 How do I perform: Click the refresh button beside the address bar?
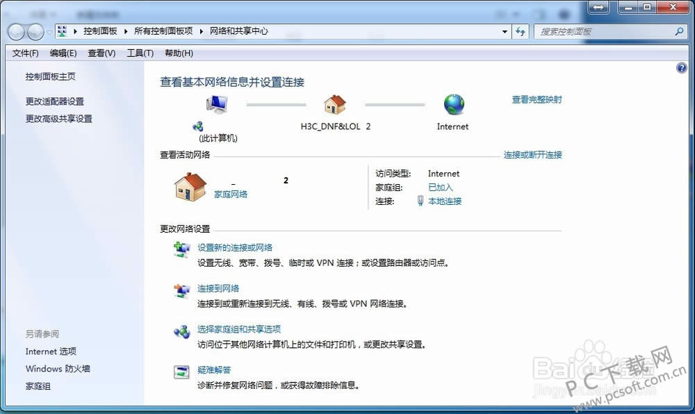tap(521, 32)
